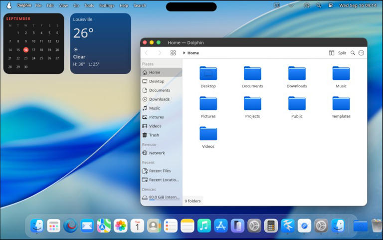Open the Edit menu
383x240 pixels.
click(x=50, y=5)
